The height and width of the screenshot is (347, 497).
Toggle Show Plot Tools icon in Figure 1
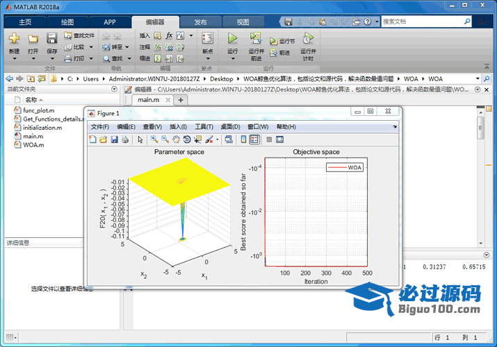pos(280,139)
